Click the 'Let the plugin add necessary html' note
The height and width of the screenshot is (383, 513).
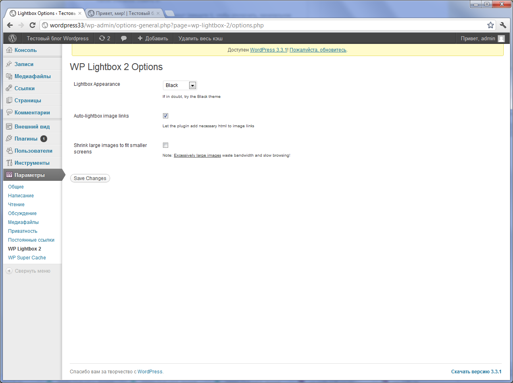(x=208, y=126)
